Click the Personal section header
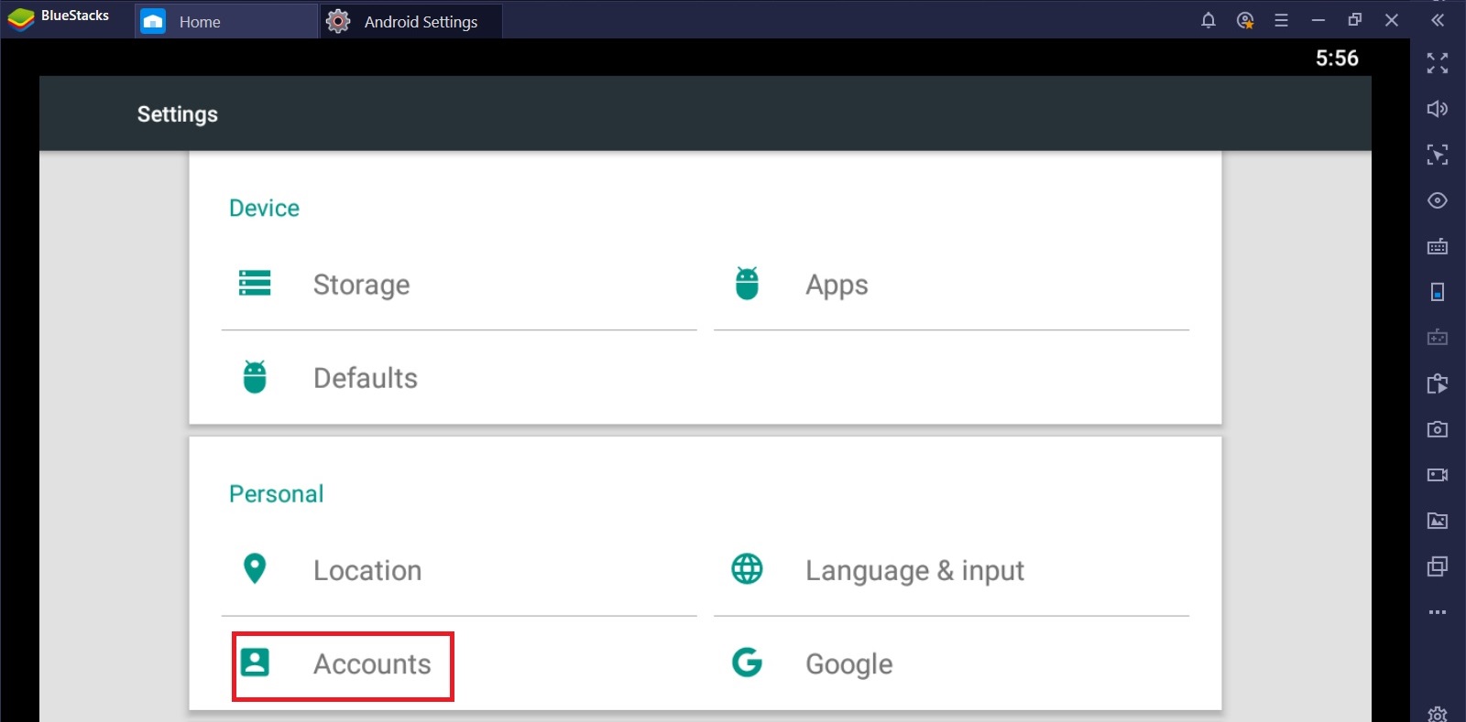This screenshot has height=722, width=1466. coord(276,494)
